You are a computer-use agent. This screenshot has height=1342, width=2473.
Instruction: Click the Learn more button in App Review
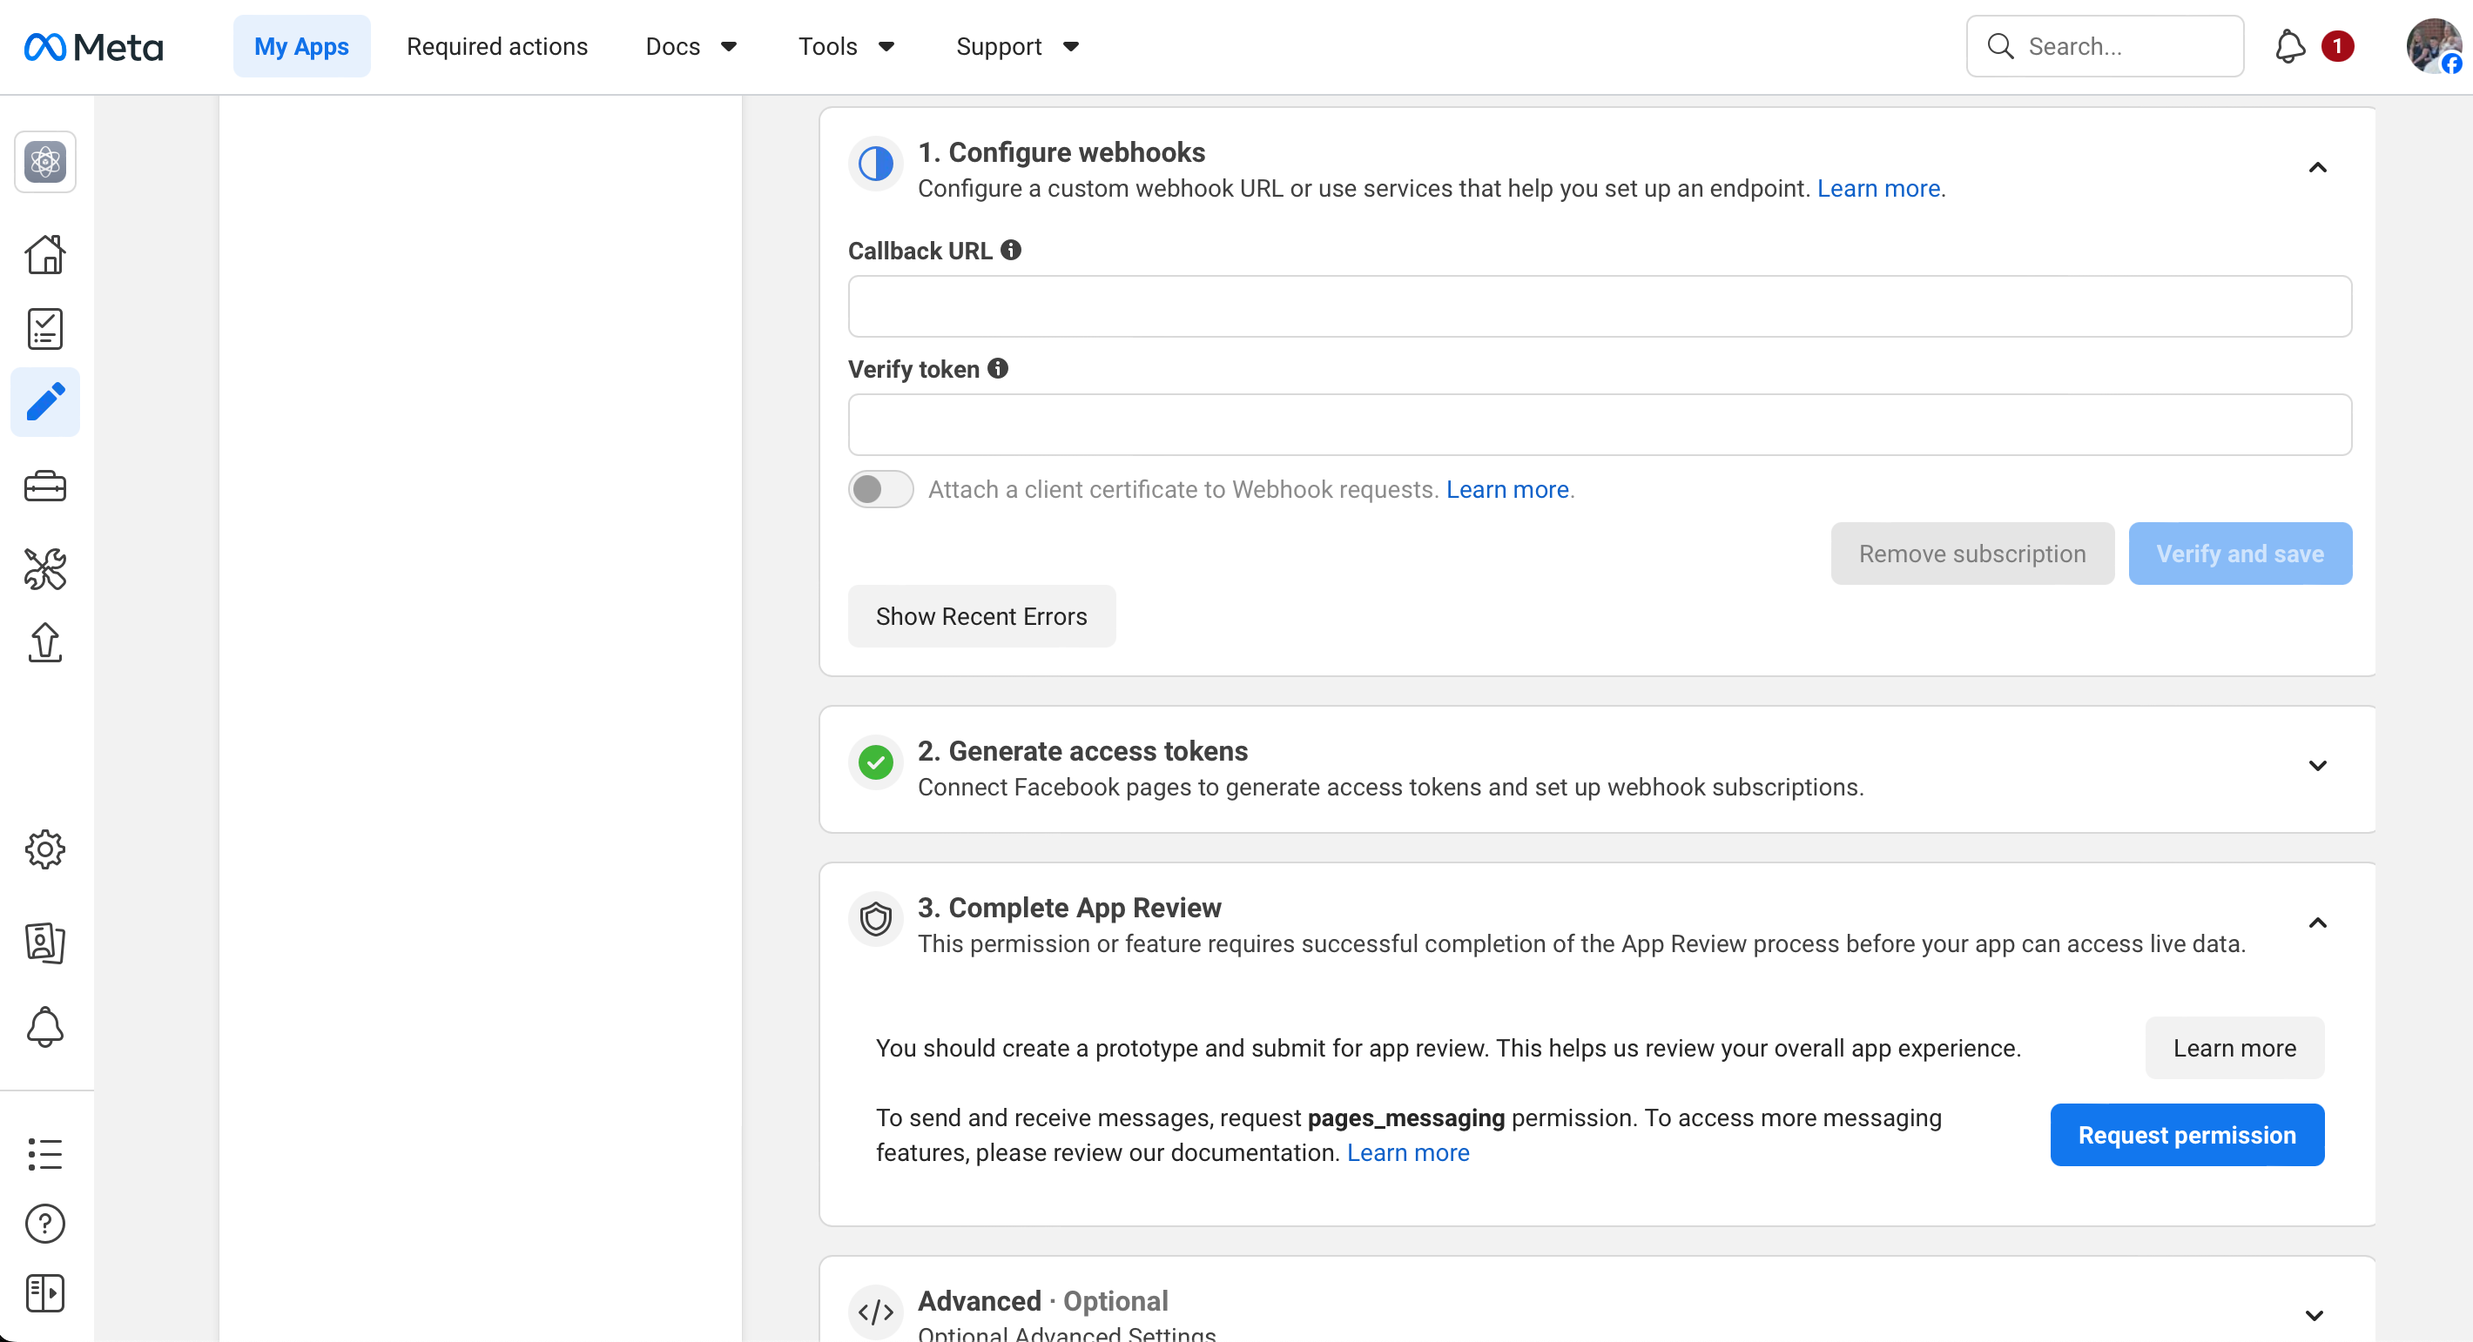coord(2235,1048)
